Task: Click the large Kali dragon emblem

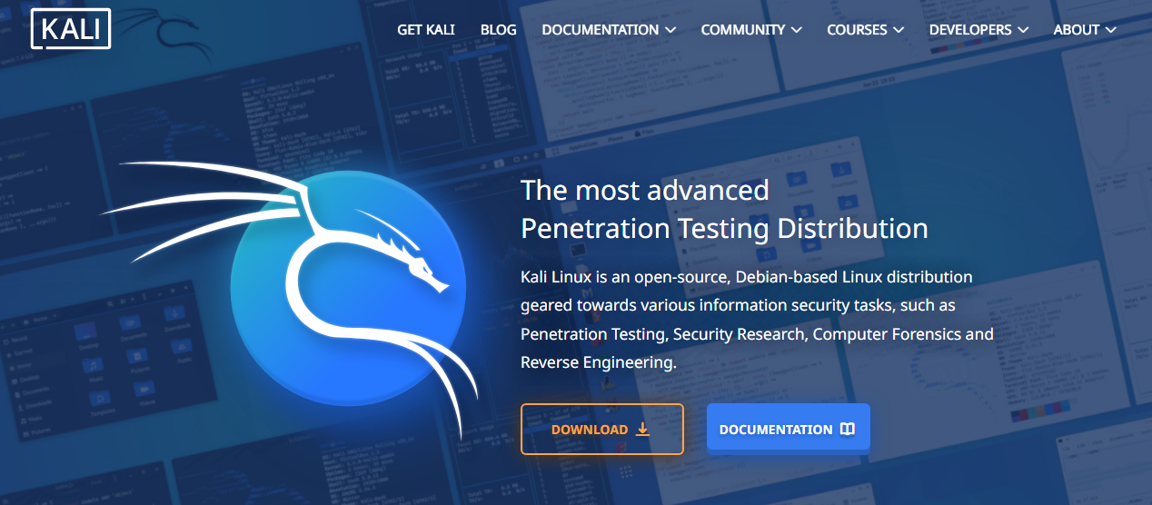Action: pyautogui.click(x=348, y=283)
